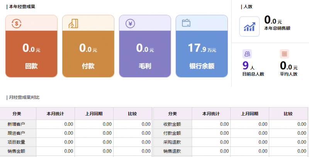Select the 采购退款 row label
The image size is (309, 157).
pyautogui.click(x=172, y=142)
